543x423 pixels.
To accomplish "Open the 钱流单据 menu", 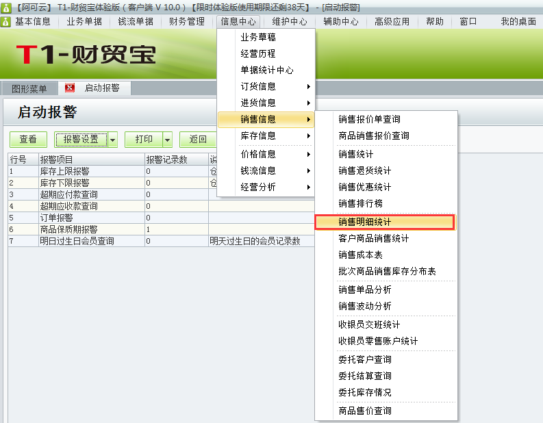I will tap(136, 22).
